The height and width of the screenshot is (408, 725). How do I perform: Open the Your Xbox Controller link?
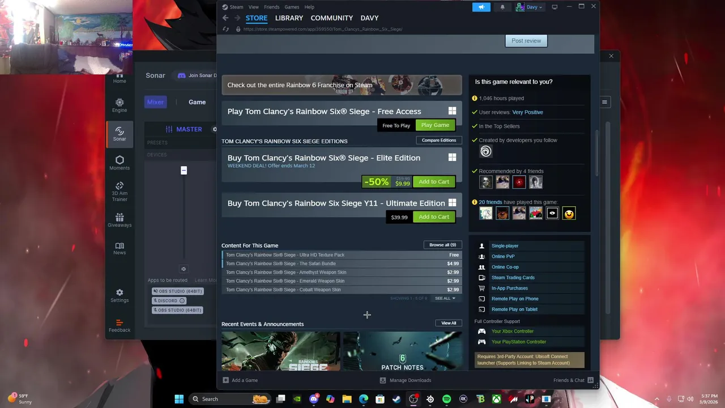513,331
